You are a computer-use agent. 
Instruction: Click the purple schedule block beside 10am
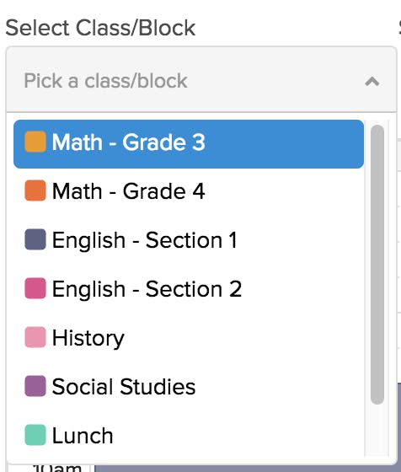pos(248,469)
